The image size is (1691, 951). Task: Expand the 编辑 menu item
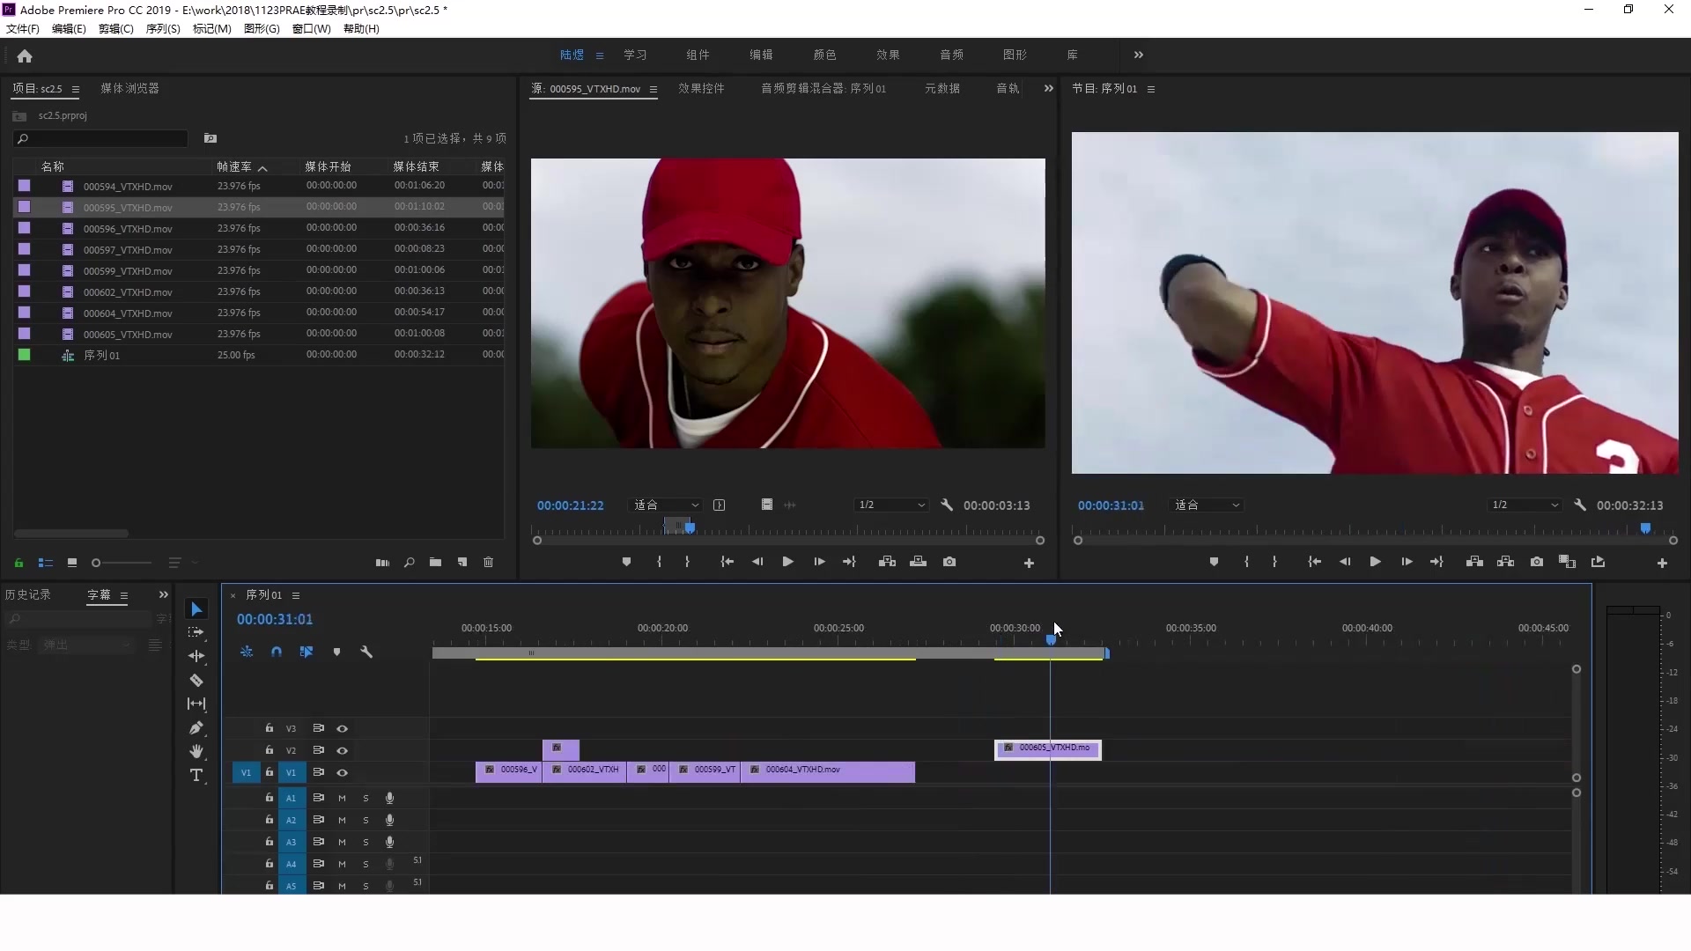(x=66, y=29)
